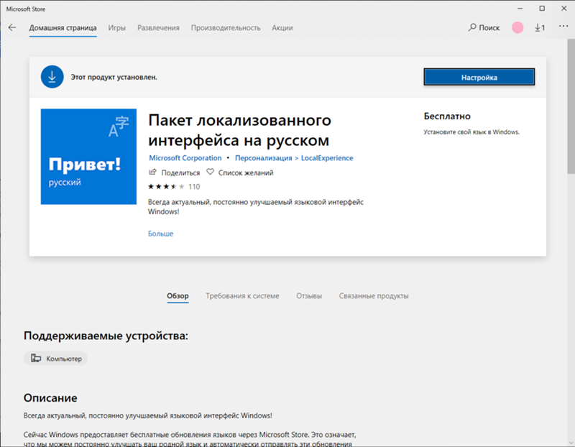Select the Отзывы tab
575x447 pixels.
[x=309, y=296]
